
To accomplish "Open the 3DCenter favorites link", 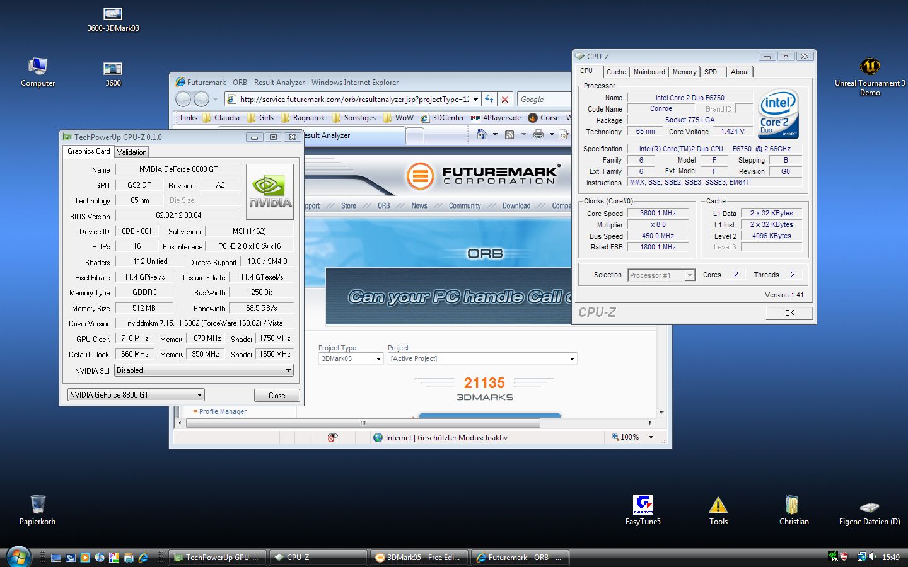I will pyautogui.click(x=443, y=118).
